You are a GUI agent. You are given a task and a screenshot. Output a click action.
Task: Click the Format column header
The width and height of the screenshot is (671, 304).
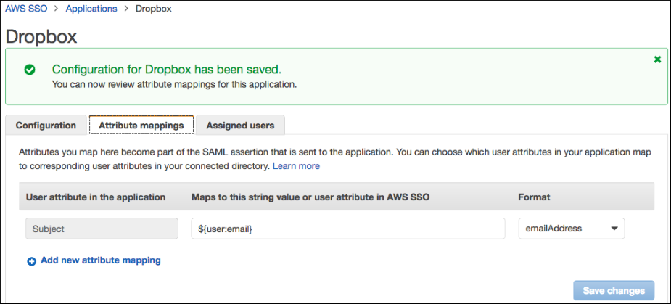point(534,197)
